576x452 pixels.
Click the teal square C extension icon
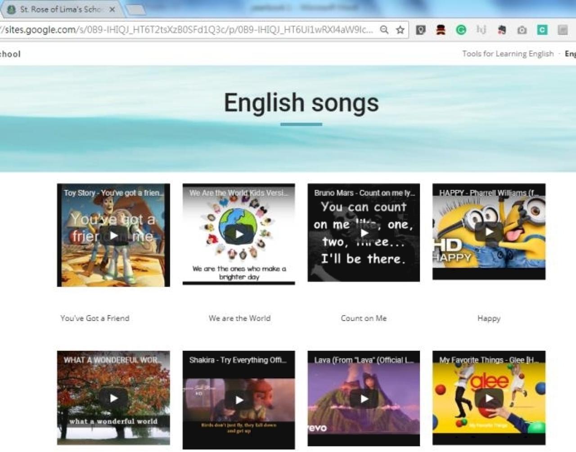542,30
